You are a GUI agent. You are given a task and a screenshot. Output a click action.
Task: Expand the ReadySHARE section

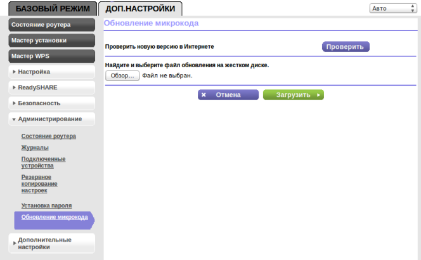[52, 88]
